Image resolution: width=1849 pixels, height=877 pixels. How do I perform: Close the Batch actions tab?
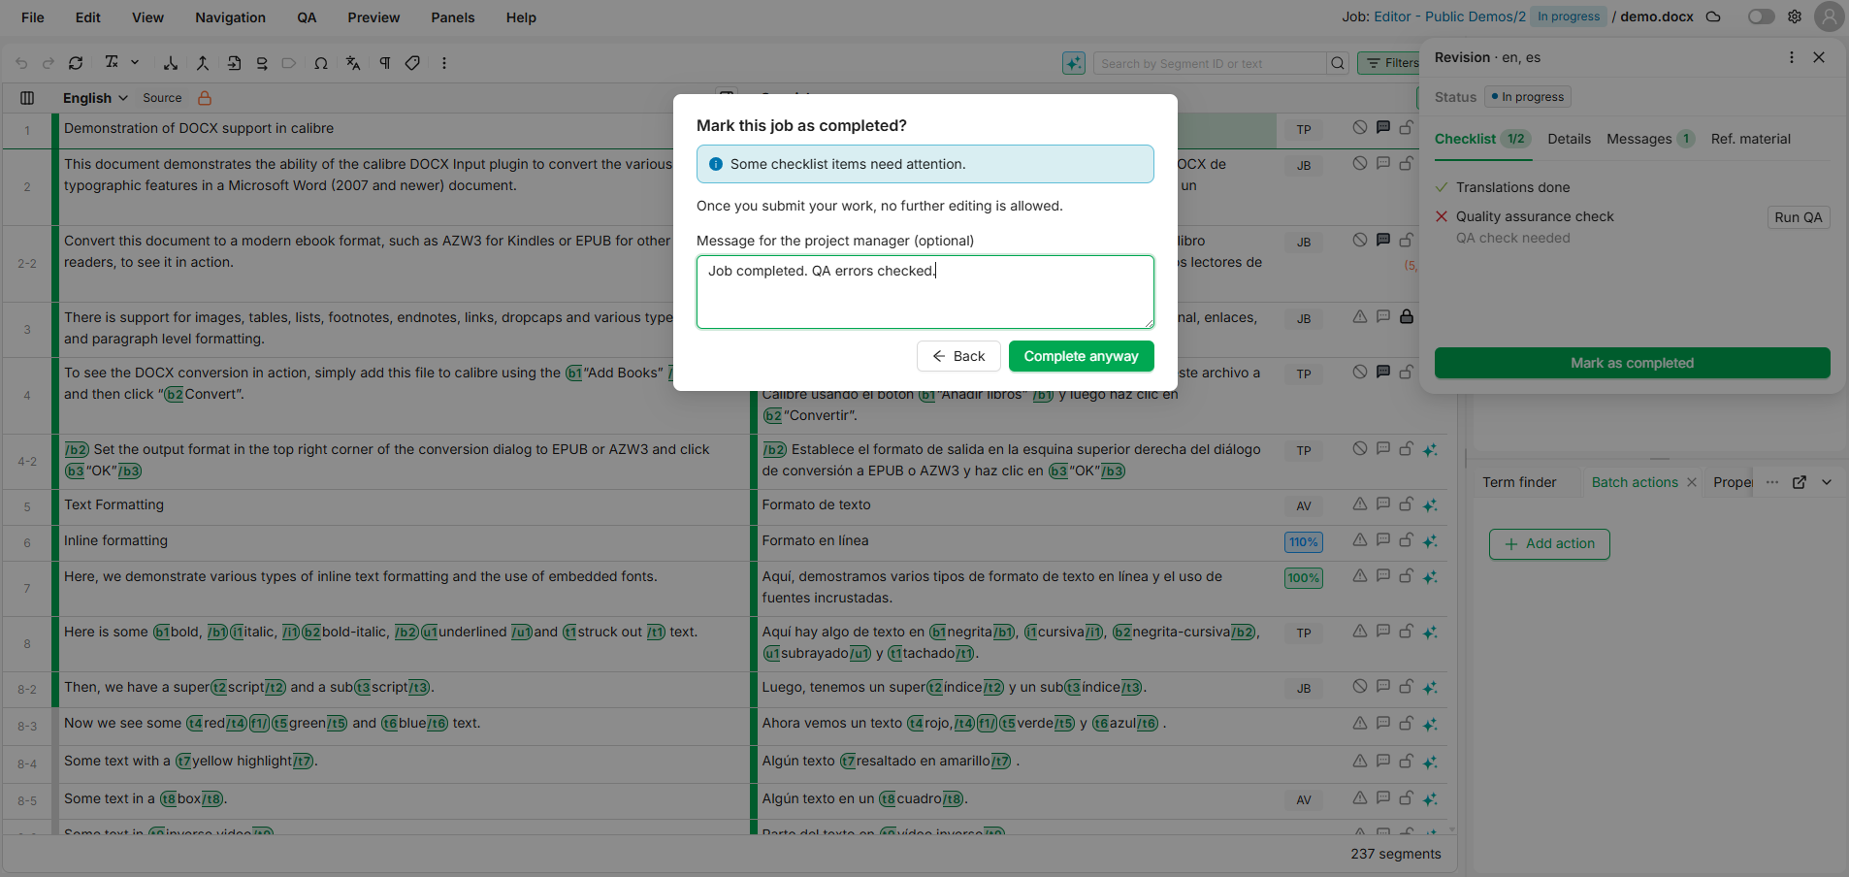pyautogui.click(x=1692, y=482)
